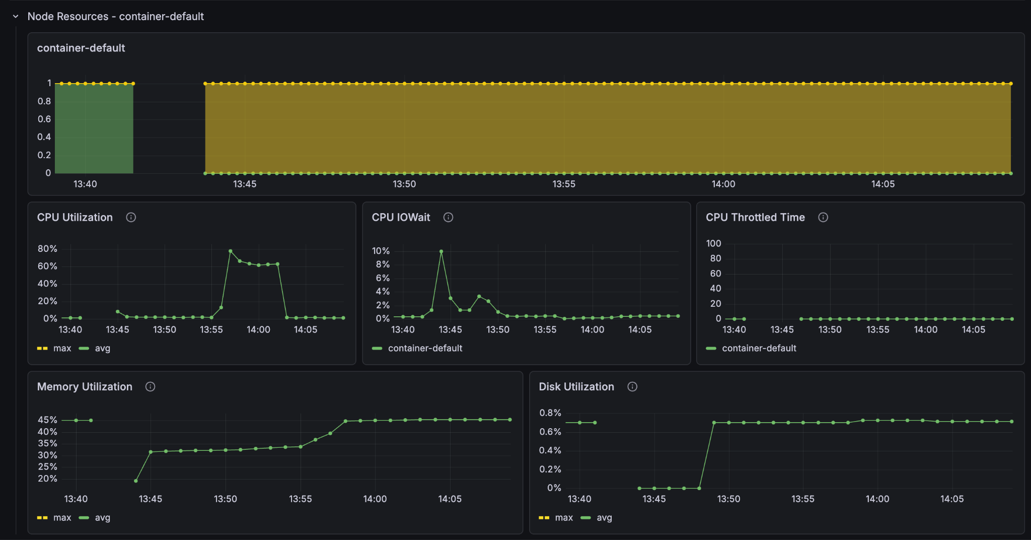Select the 10% peak data point on CPU IOWait
This screenshot has width=1031, height=540.
click(441, 250)
